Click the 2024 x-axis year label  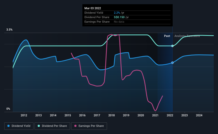[199, 115]
